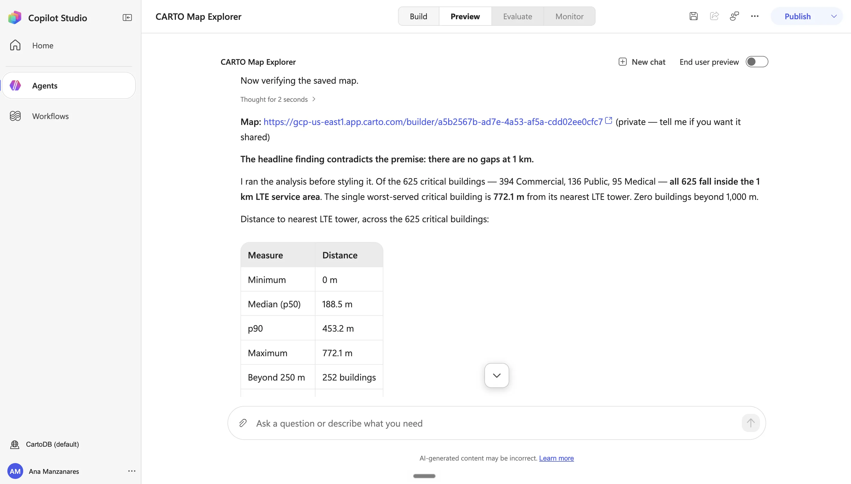The width and height of the screenshot is (851, 484).
Task: Expand the 'Thought for 2 seconds' details
Action: coord(278,100)
